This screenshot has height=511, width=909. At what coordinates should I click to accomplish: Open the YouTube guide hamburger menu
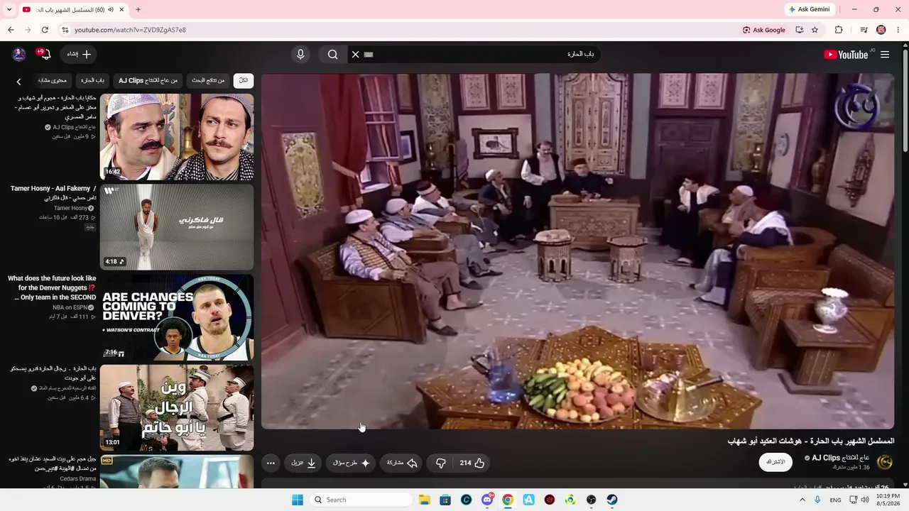coord(885,55)
